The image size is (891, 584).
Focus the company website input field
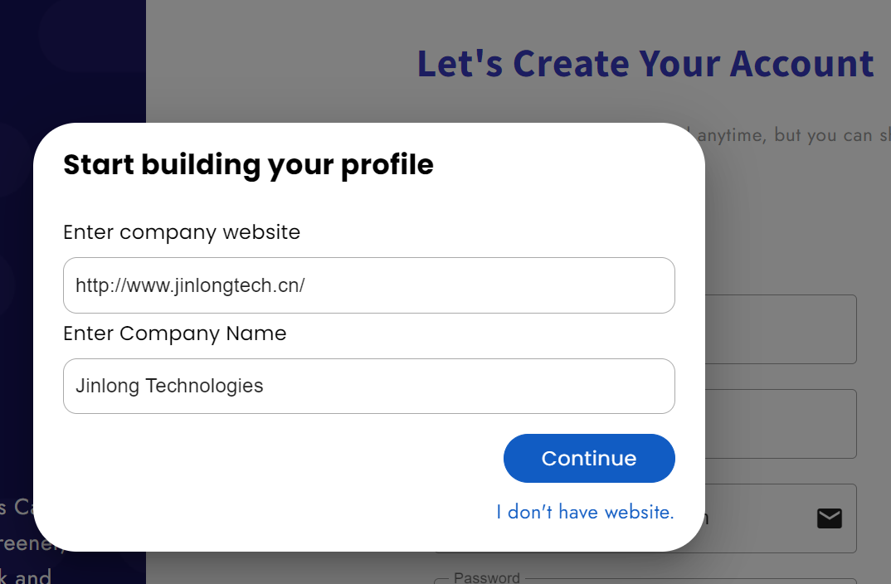[369, 285]
